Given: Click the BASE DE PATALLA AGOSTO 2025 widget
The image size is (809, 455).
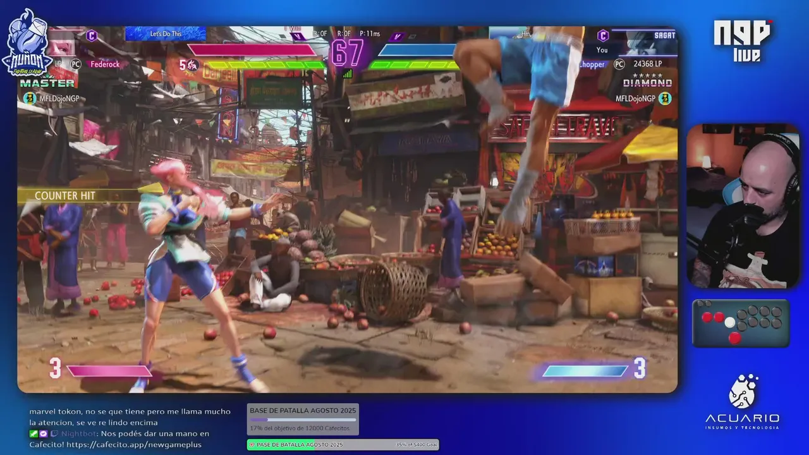Looking at the screenshot, I should pos(303,420).
